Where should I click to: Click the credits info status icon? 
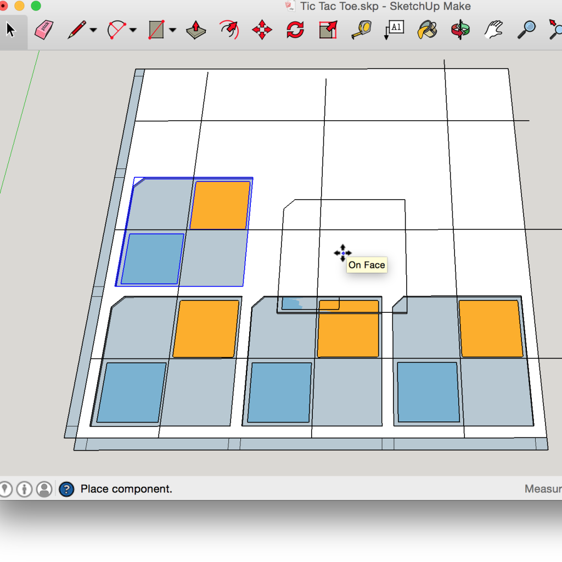pyautogui.click(x=24, y=489)
